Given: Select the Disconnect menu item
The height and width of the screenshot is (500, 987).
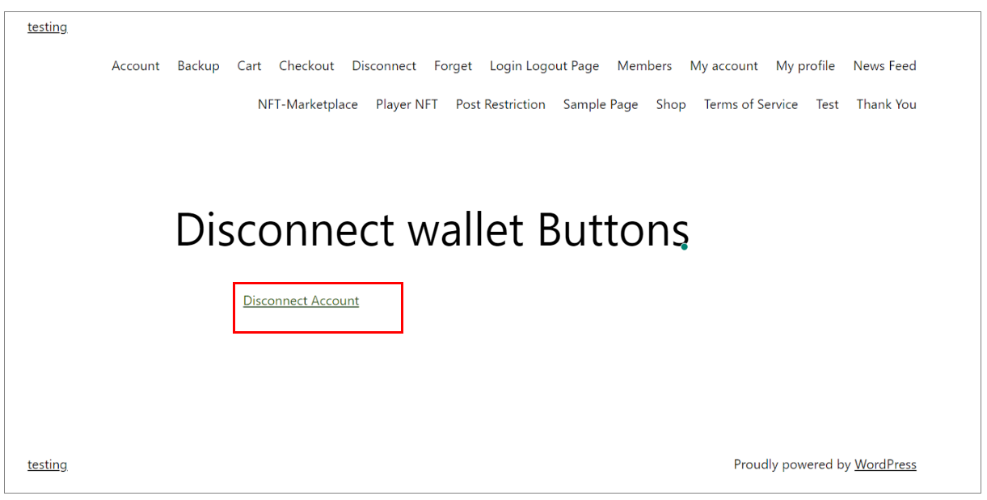Looking at the screenshot, I should tap(384, 66).
